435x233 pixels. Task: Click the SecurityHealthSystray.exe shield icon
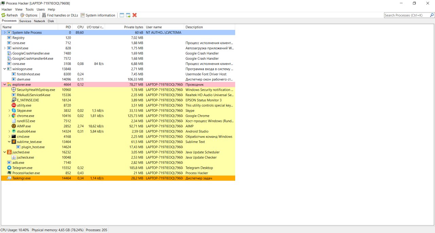pos(14,90)
